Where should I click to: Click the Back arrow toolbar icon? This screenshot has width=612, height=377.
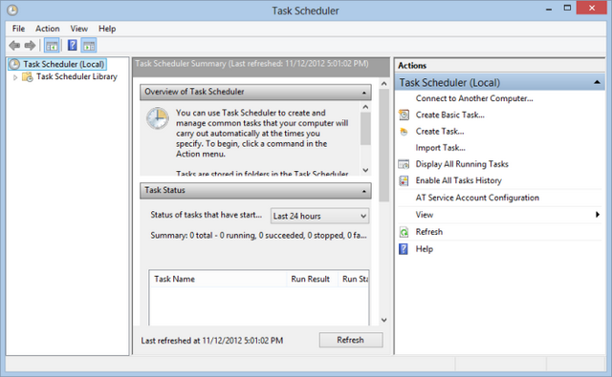(14, 46)
